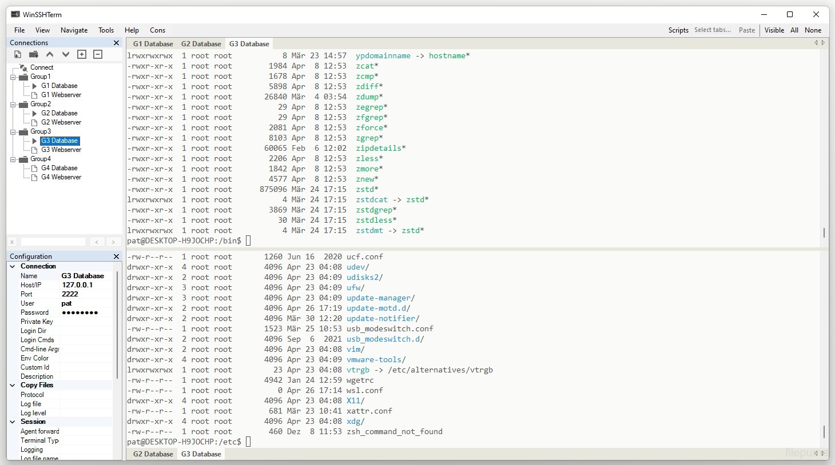Select the All tabs option
The image size is (835, 465).
pos(794,30)
